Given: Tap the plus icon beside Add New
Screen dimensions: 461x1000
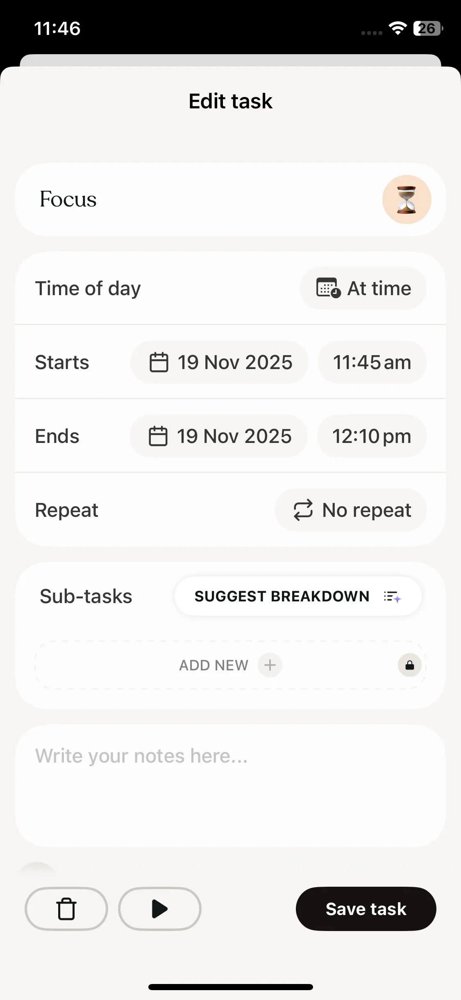Looking at the screenshot, I should (x=270, y=665).
